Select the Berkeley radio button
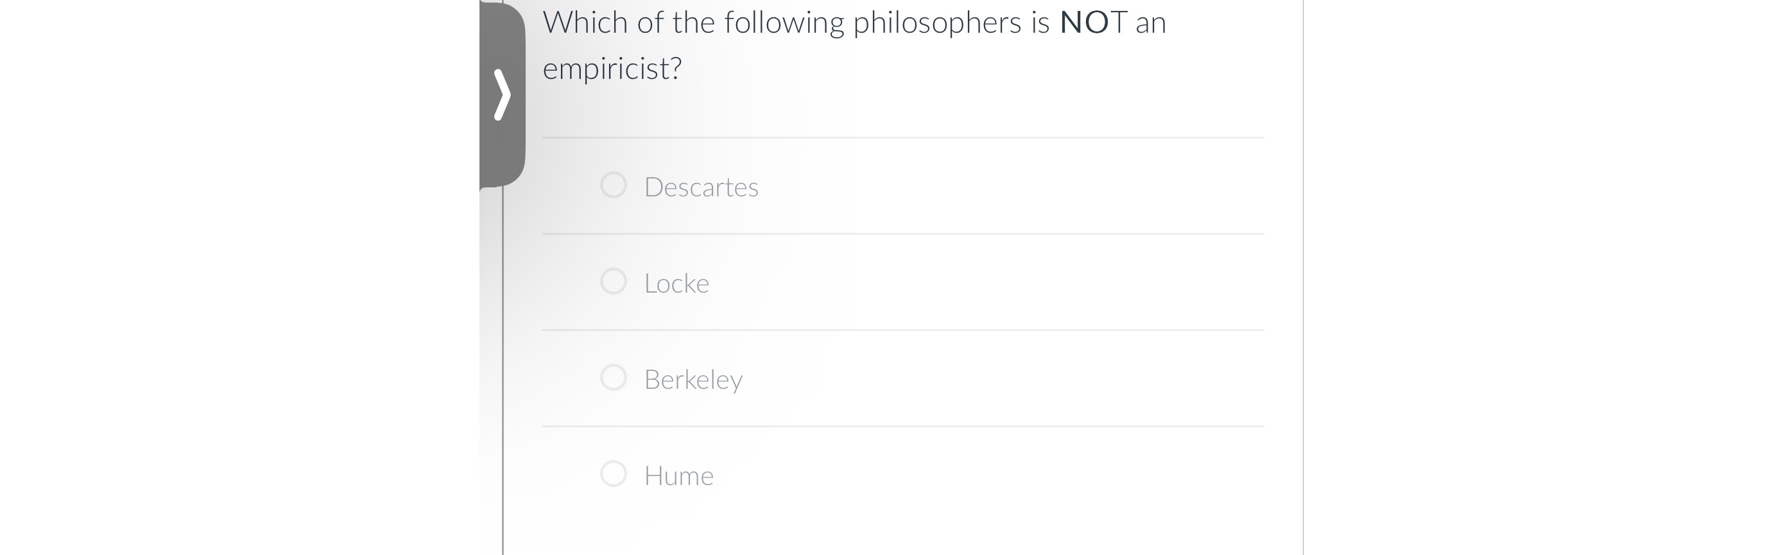The width and height of the screenshot is (1783, 555). (613, 378)
